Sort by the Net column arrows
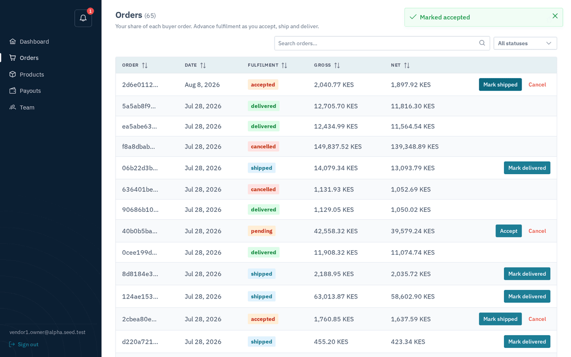571x357 pixels. point(407,65)
